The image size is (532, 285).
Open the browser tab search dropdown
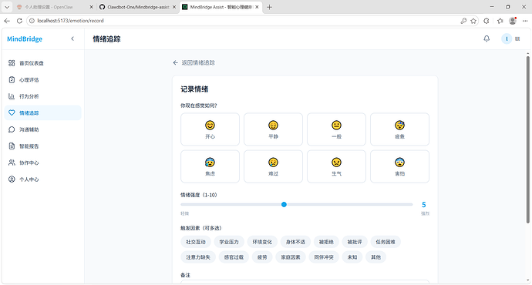click(7, 7)
